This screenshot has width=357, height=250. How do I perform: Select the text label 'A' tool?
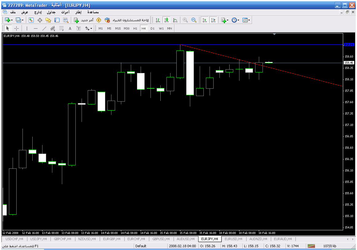pos(70,29)
